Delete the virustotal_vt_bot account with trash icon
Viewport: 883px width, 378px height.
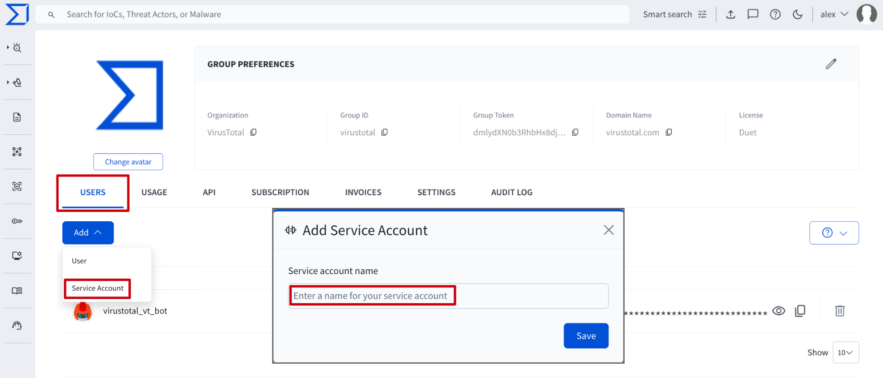click(x=840, y=311)
